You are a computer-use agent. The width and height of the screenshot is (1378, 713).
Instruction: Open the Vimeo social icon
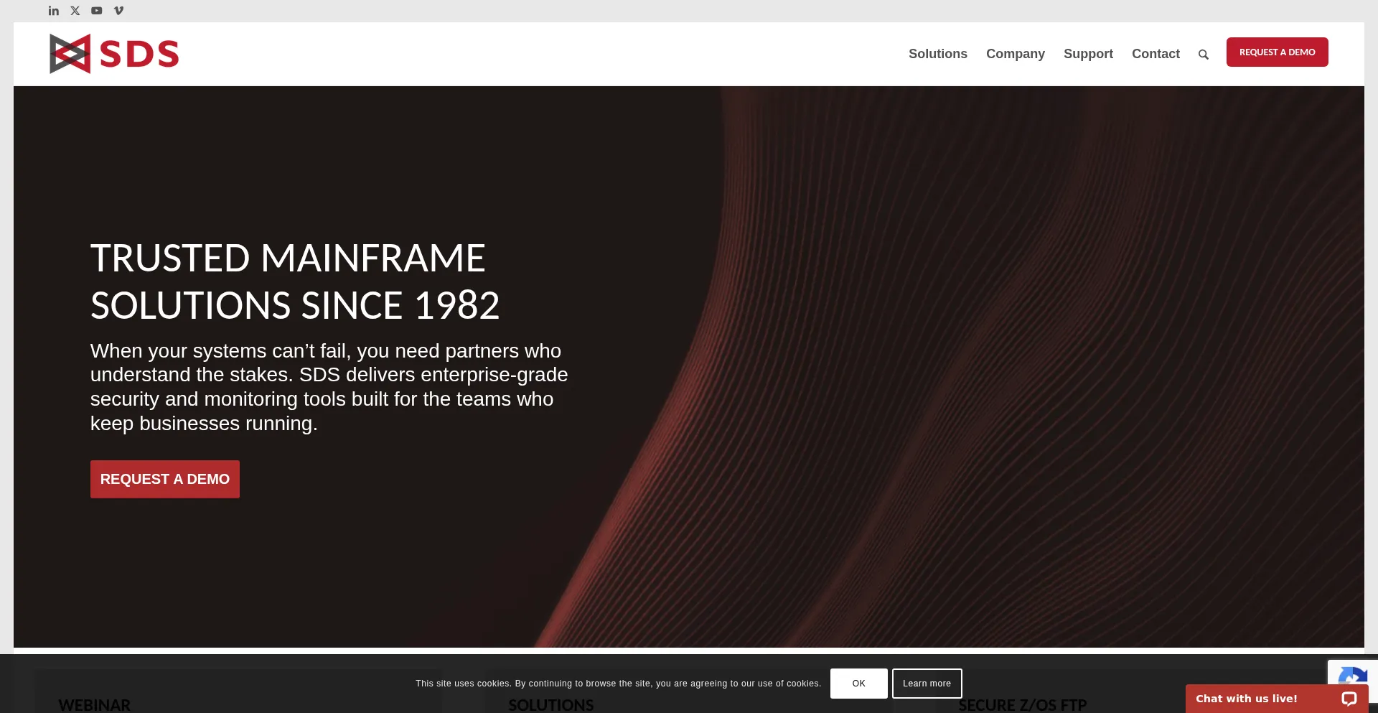[118, 11]
